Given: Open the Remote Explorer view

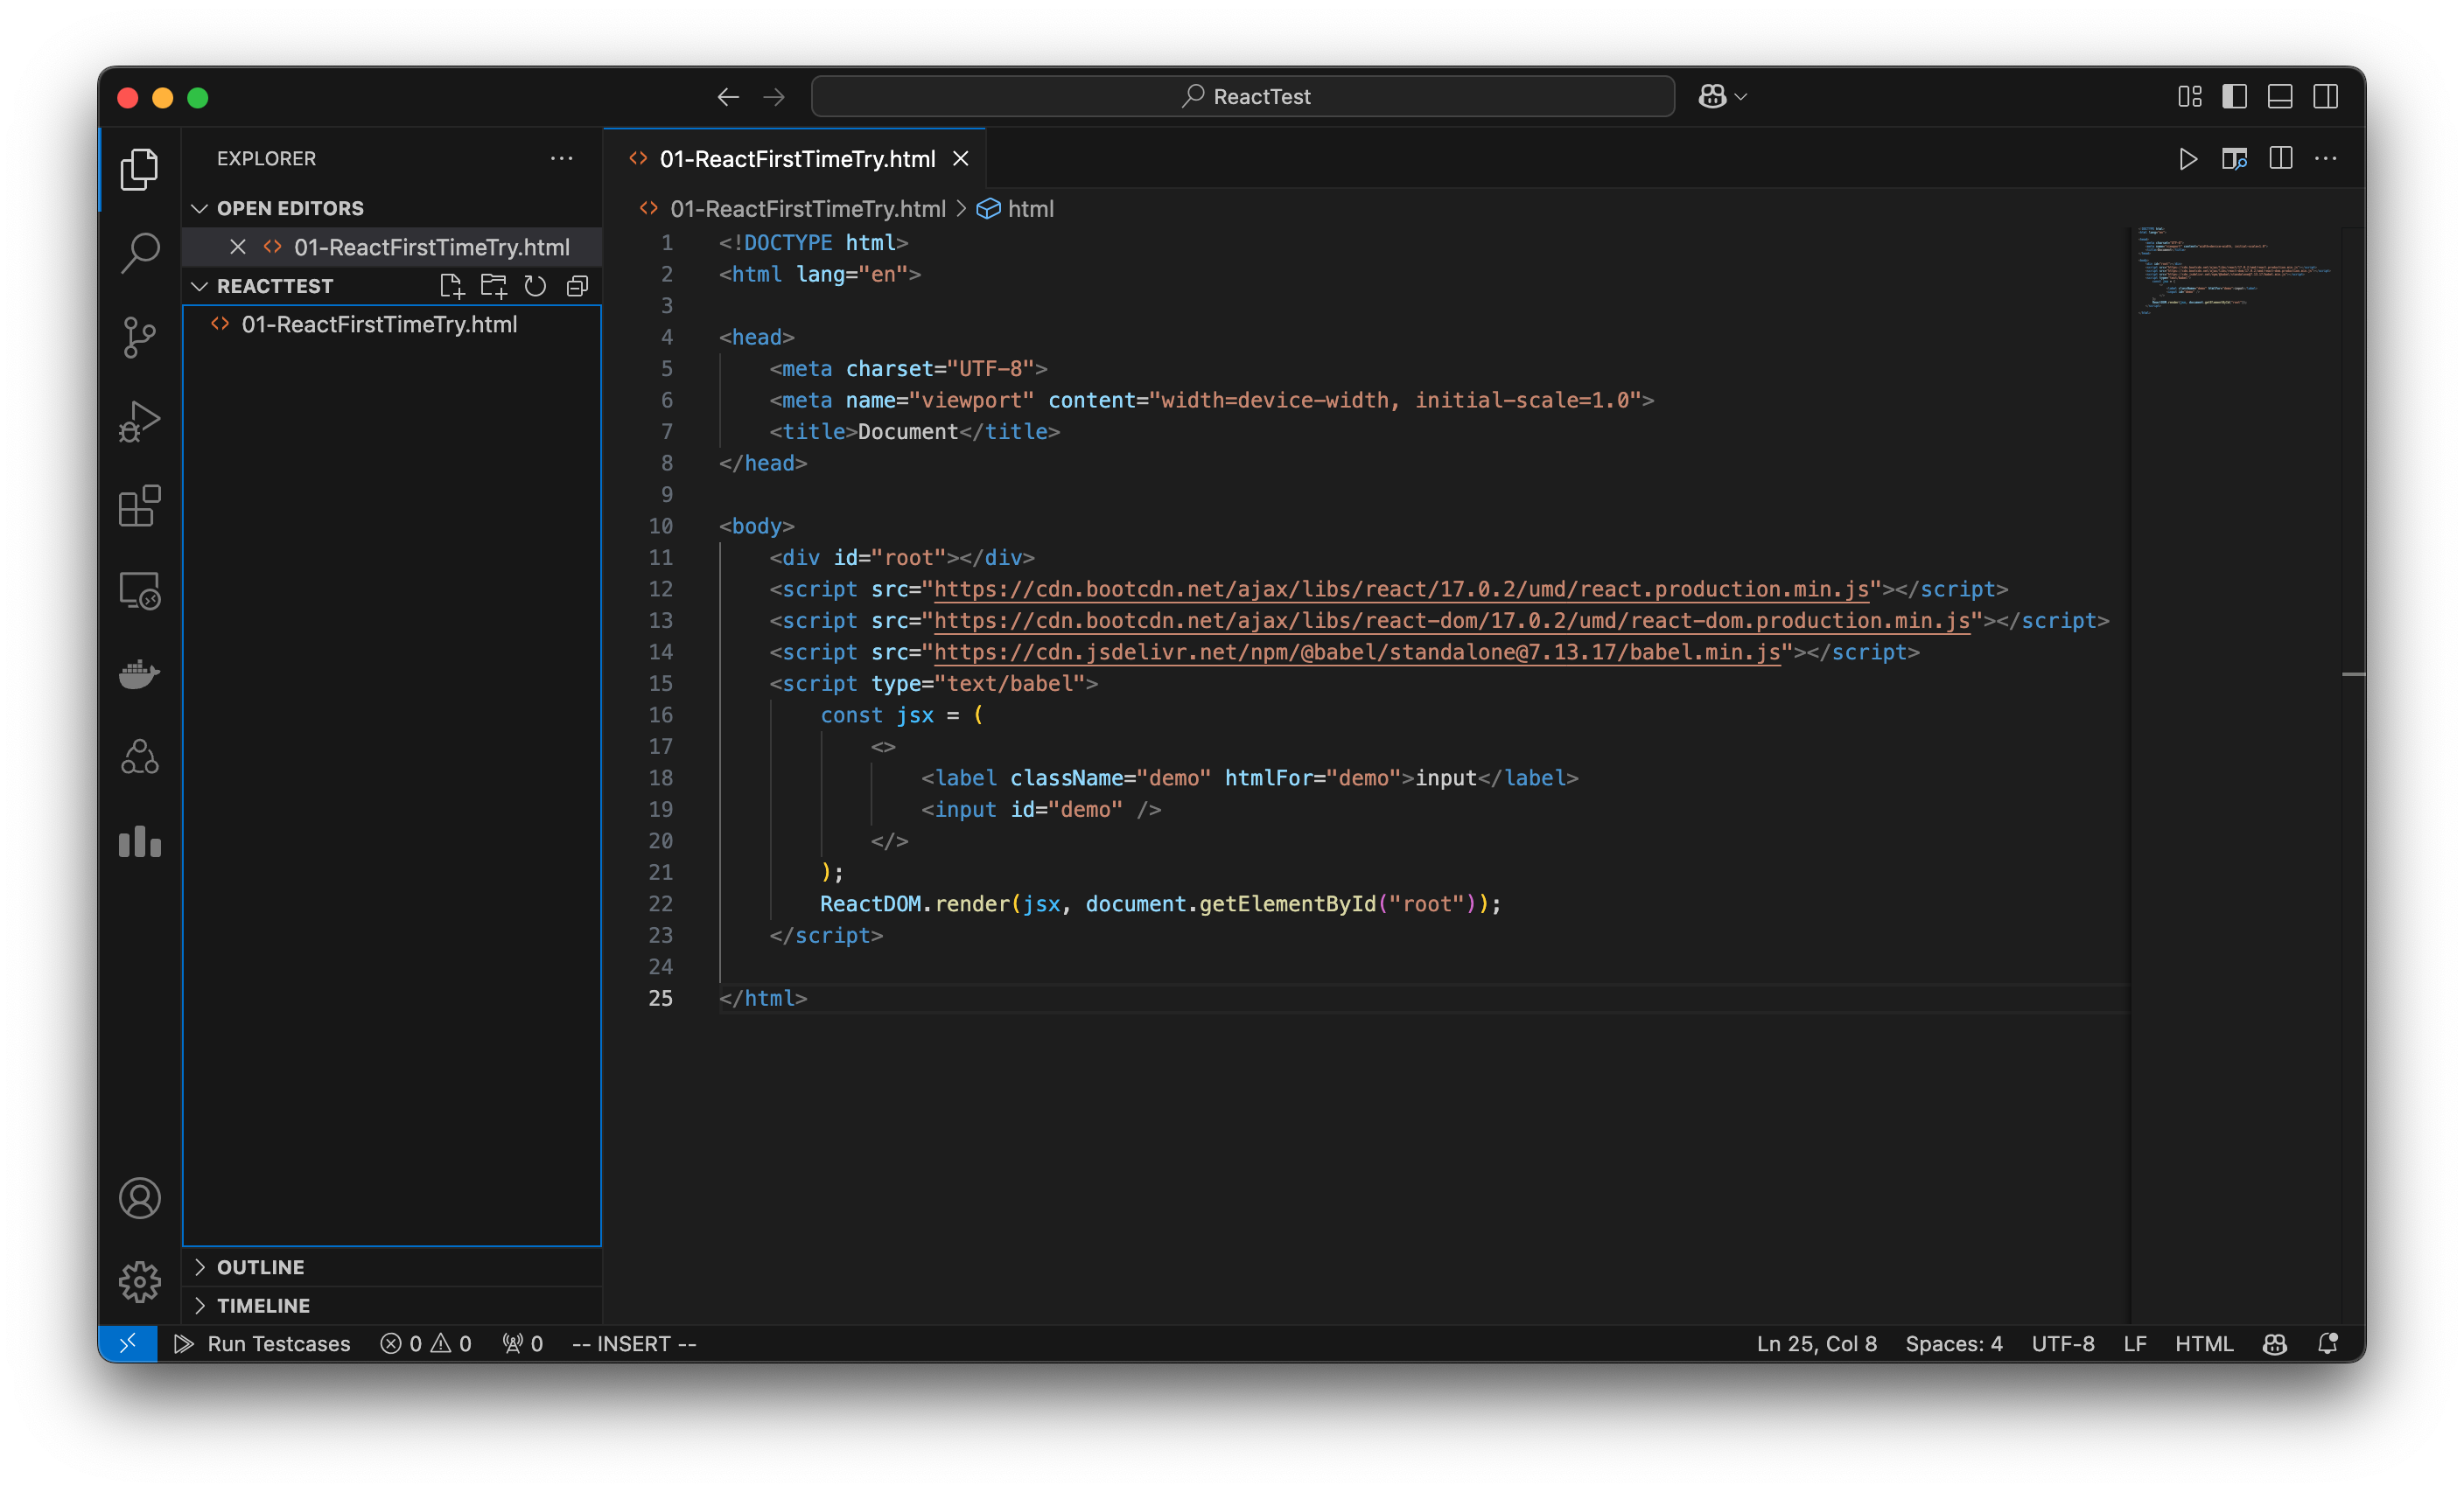Looking at the screenshot, I should click(x=139, y=589).
